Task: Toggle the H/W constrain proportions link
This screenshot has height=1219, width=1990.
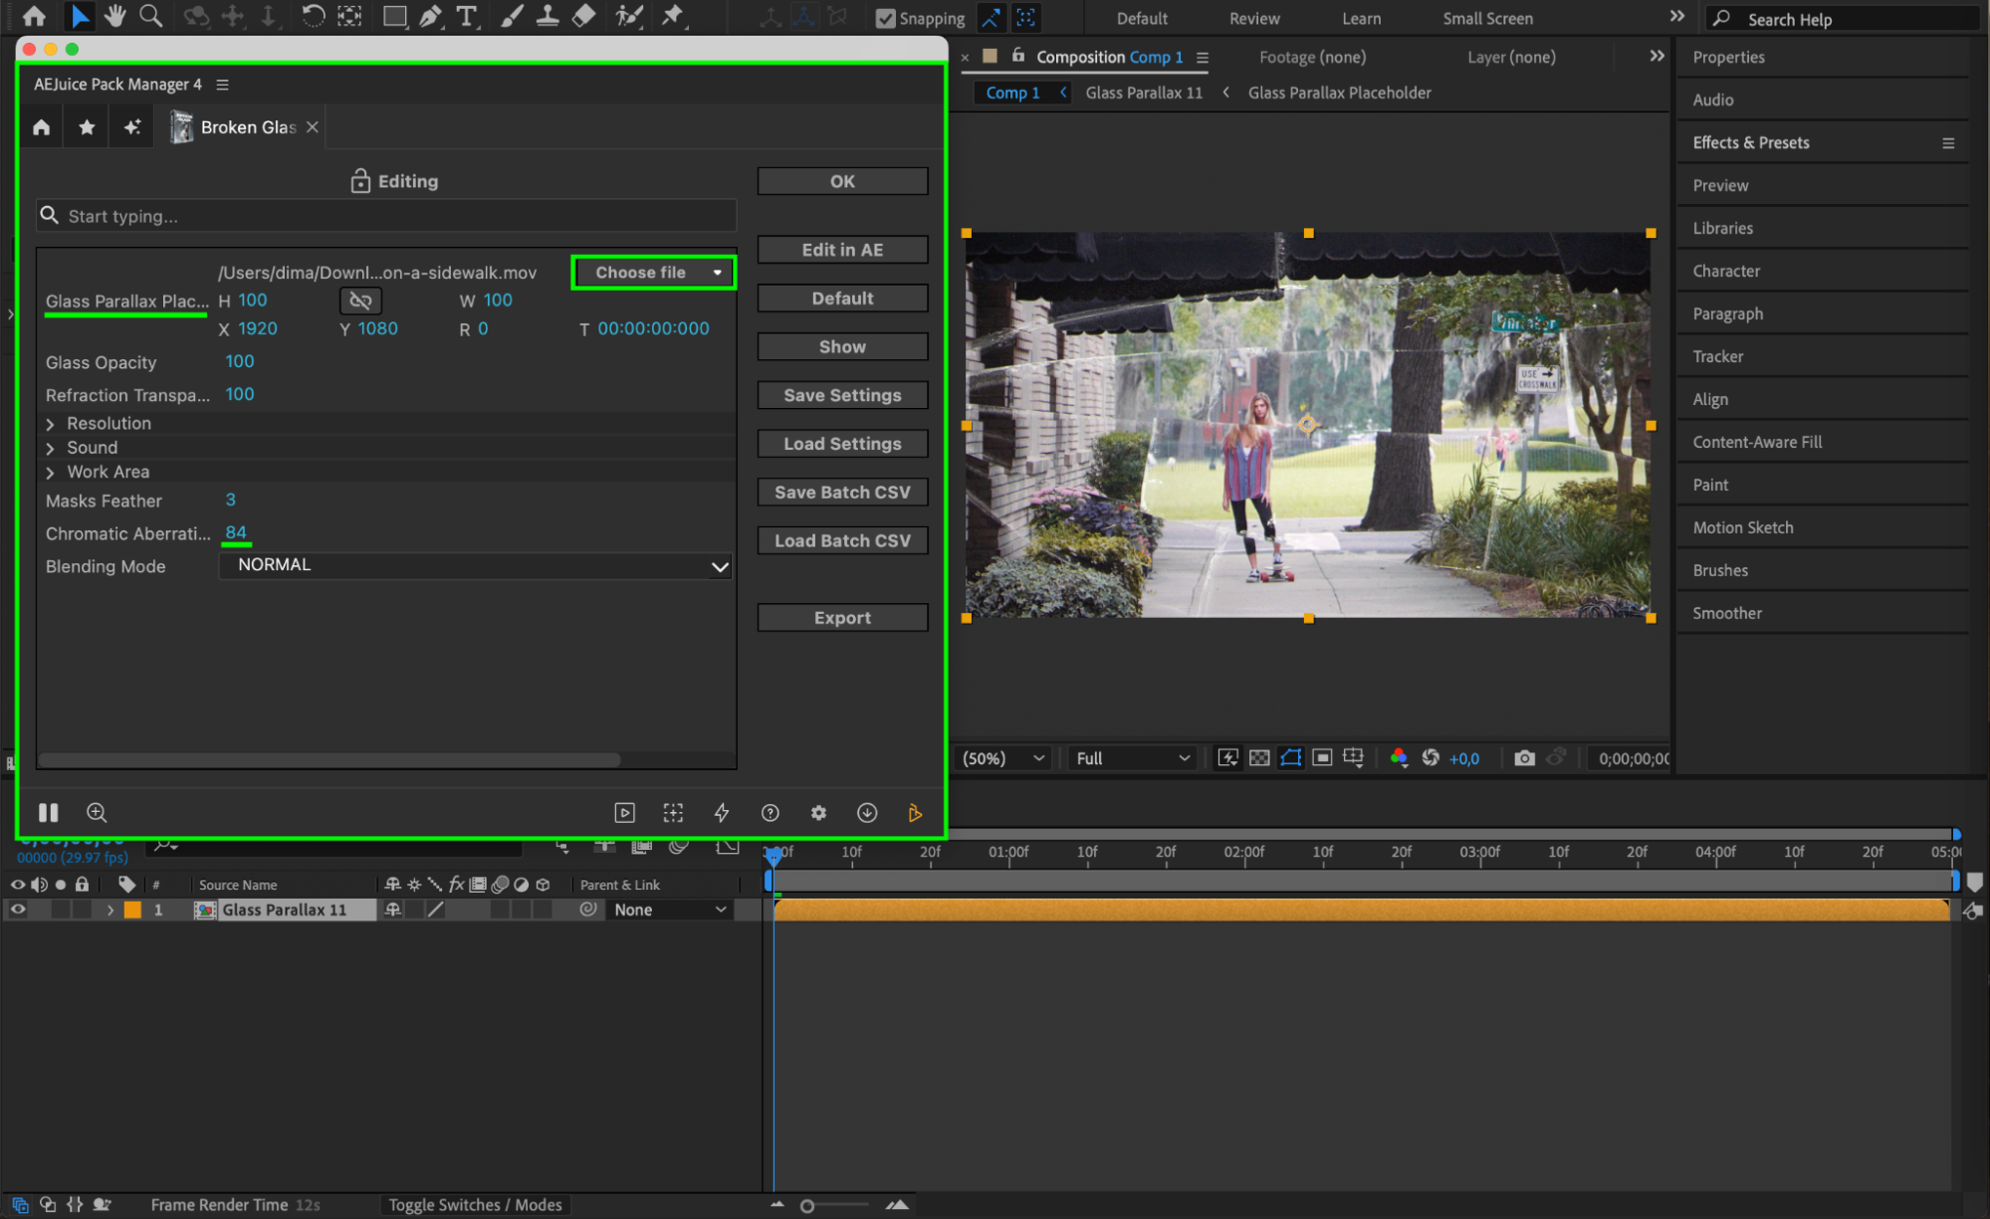Action: (x=360, y=301)
